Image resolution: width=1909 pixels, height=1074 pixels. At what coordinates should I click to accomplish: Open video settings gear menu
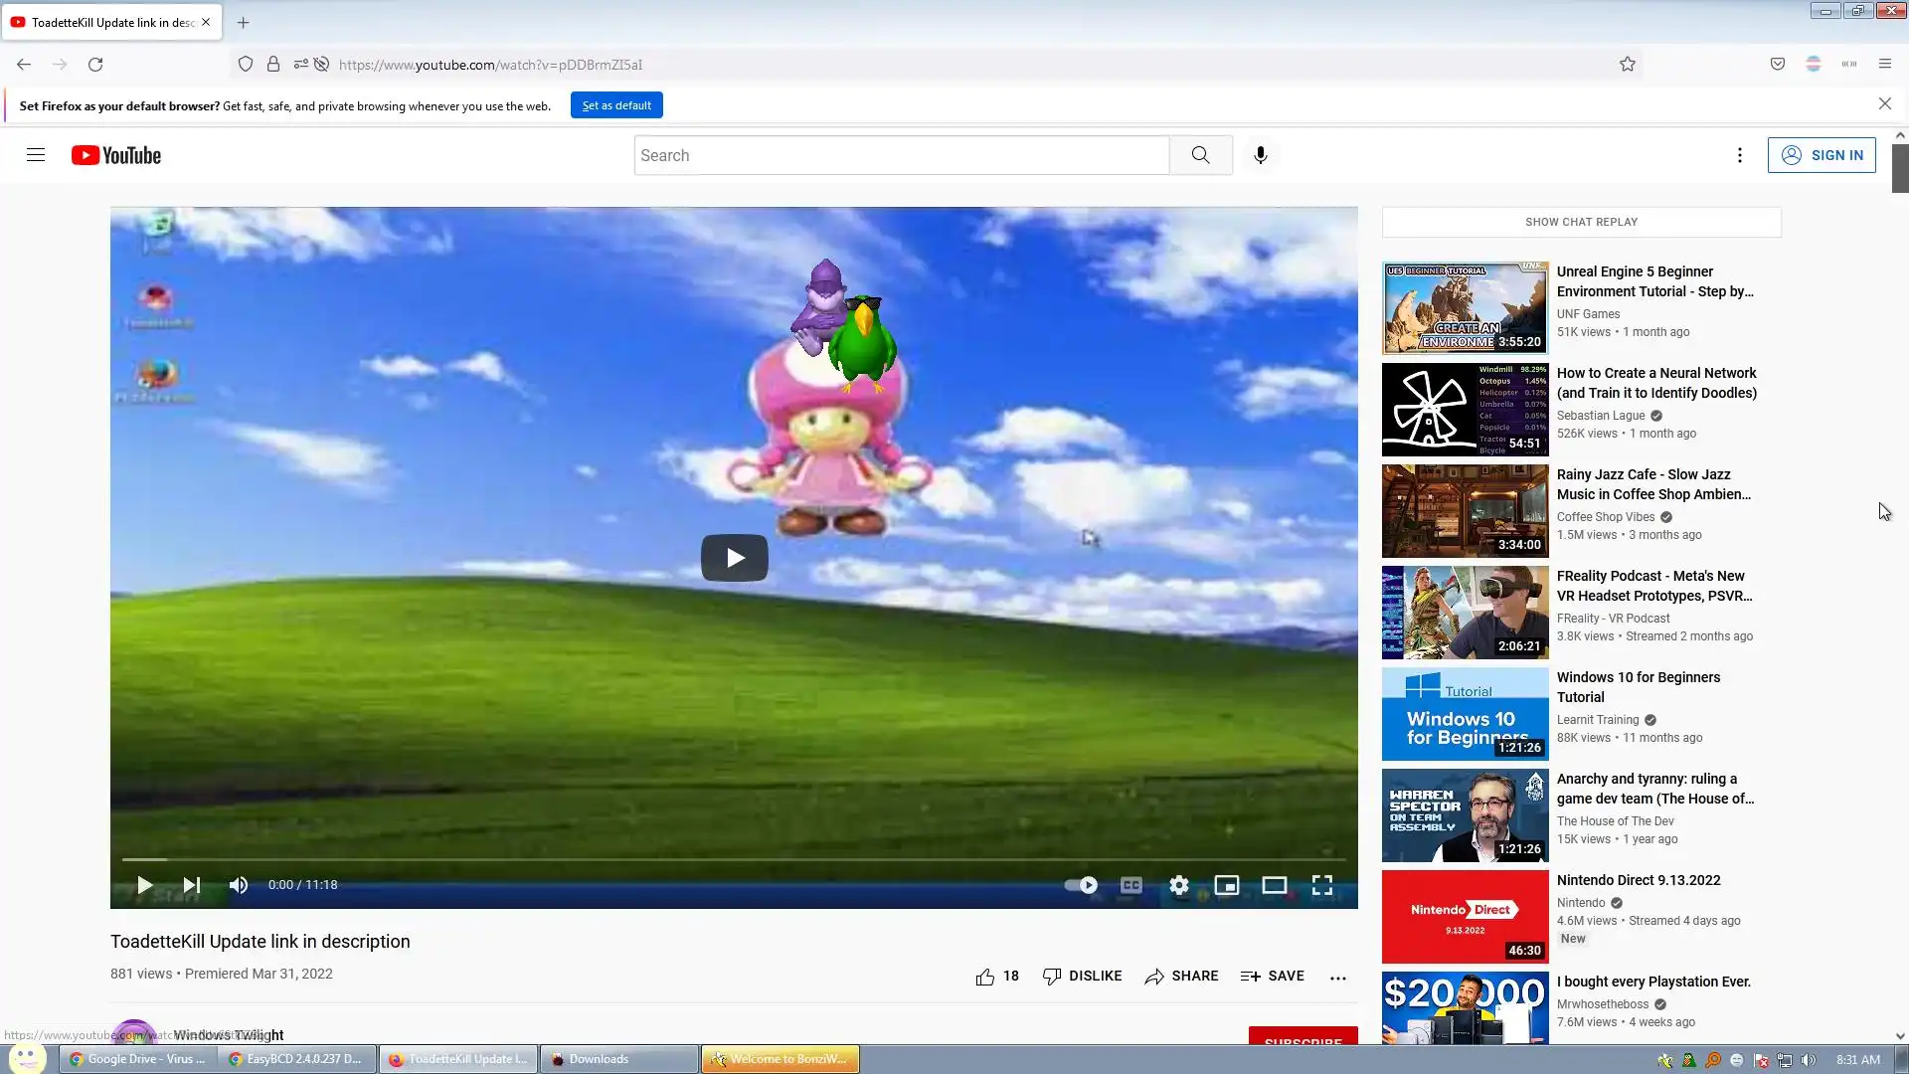click(1178, 885)
